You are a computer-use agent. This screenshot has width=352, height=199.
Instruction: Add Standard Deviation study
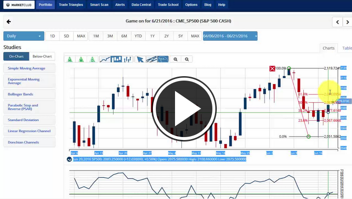click(x=29, y=120)
